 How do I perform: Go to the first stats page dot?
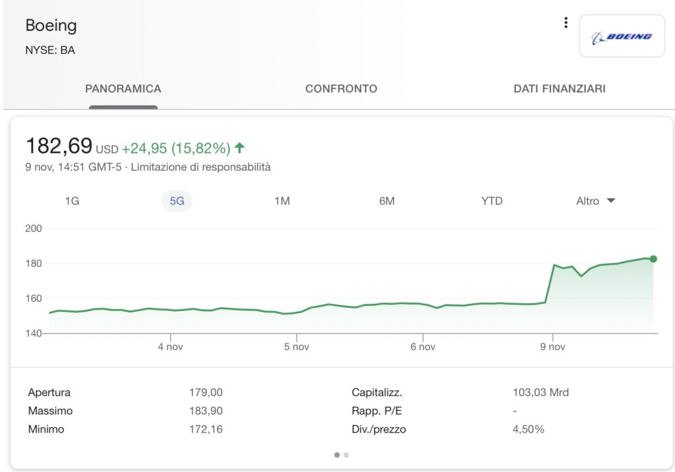[337, 455]
